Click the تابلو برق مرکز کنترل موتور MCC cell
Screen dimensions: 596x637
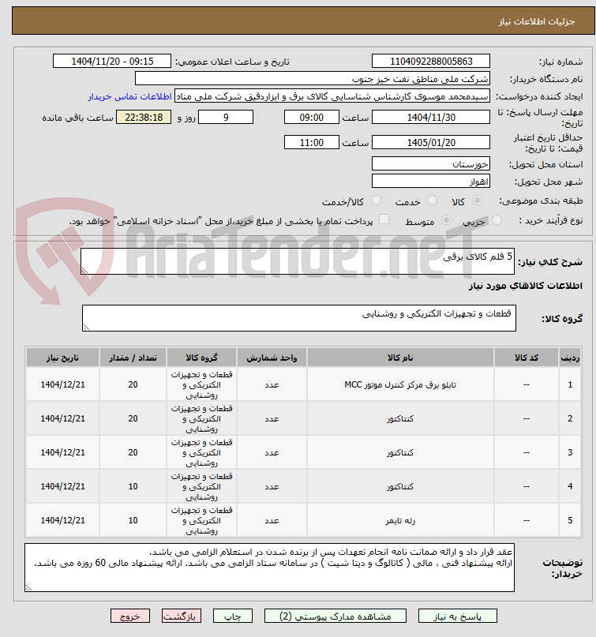(x=400, y=384)
